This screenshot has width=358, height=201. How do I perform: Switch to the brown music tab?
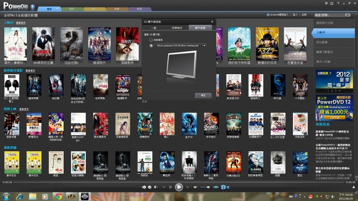click(117, 9)
